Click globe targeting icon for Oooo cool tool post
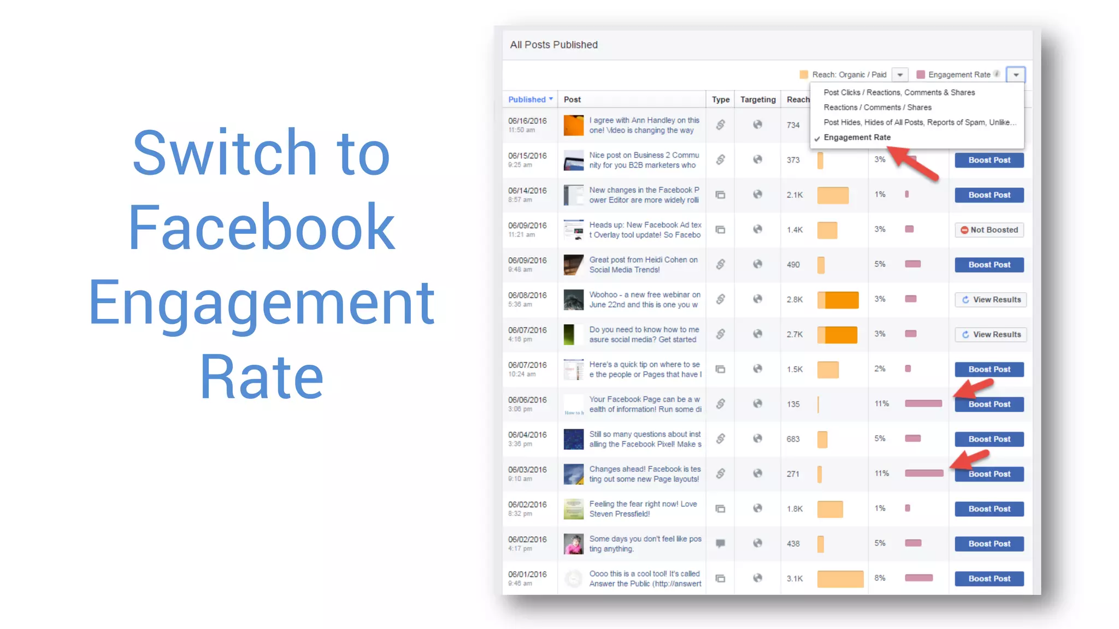1119x629 pixels. pyautogui.click(x=757, y=578)
